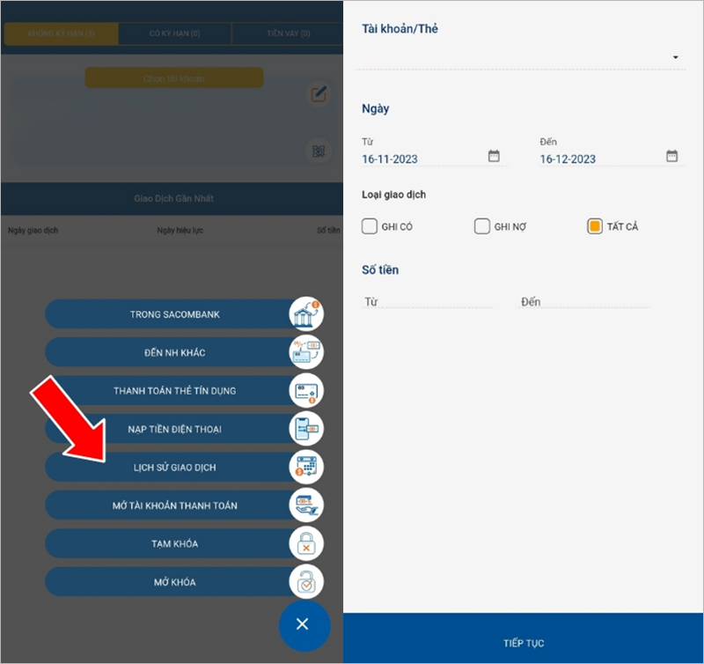Tap the bank building icon for Trong Sacombank

(306, 314)
